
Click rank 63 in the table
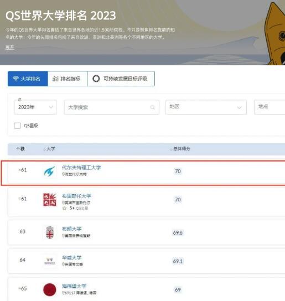tap(23, 231)
